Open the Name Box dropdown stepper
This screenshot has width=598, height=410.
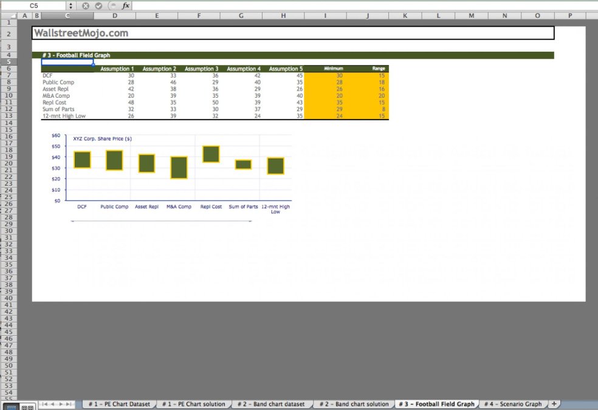(x=72, y=5)
